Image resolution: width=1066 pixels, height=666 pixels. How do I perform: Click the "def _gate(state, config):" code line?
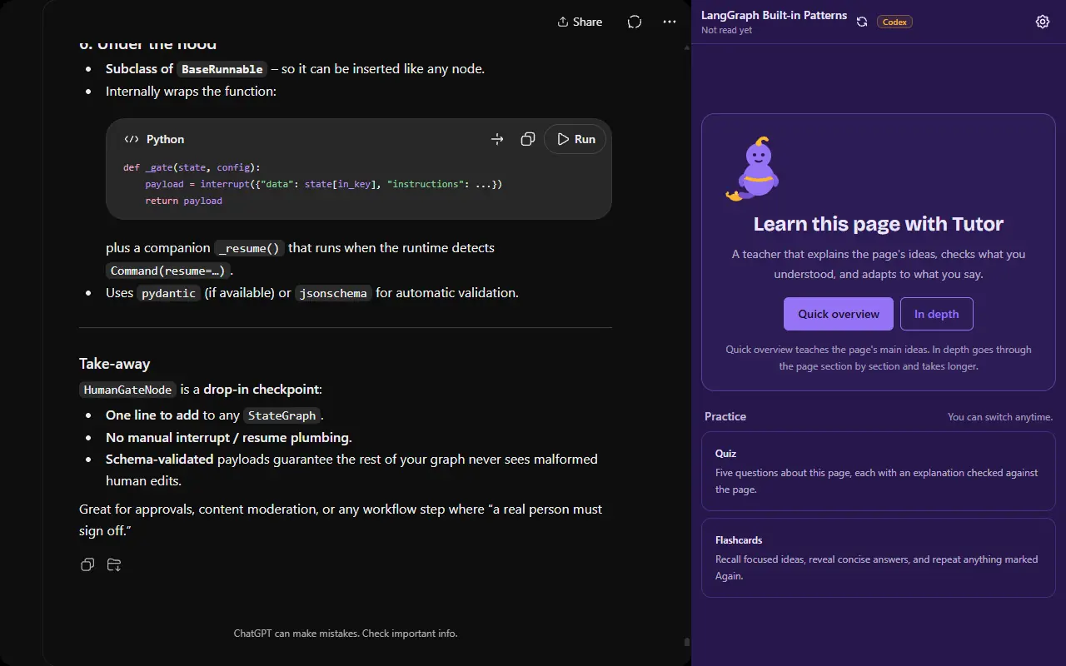click(192, 167)
